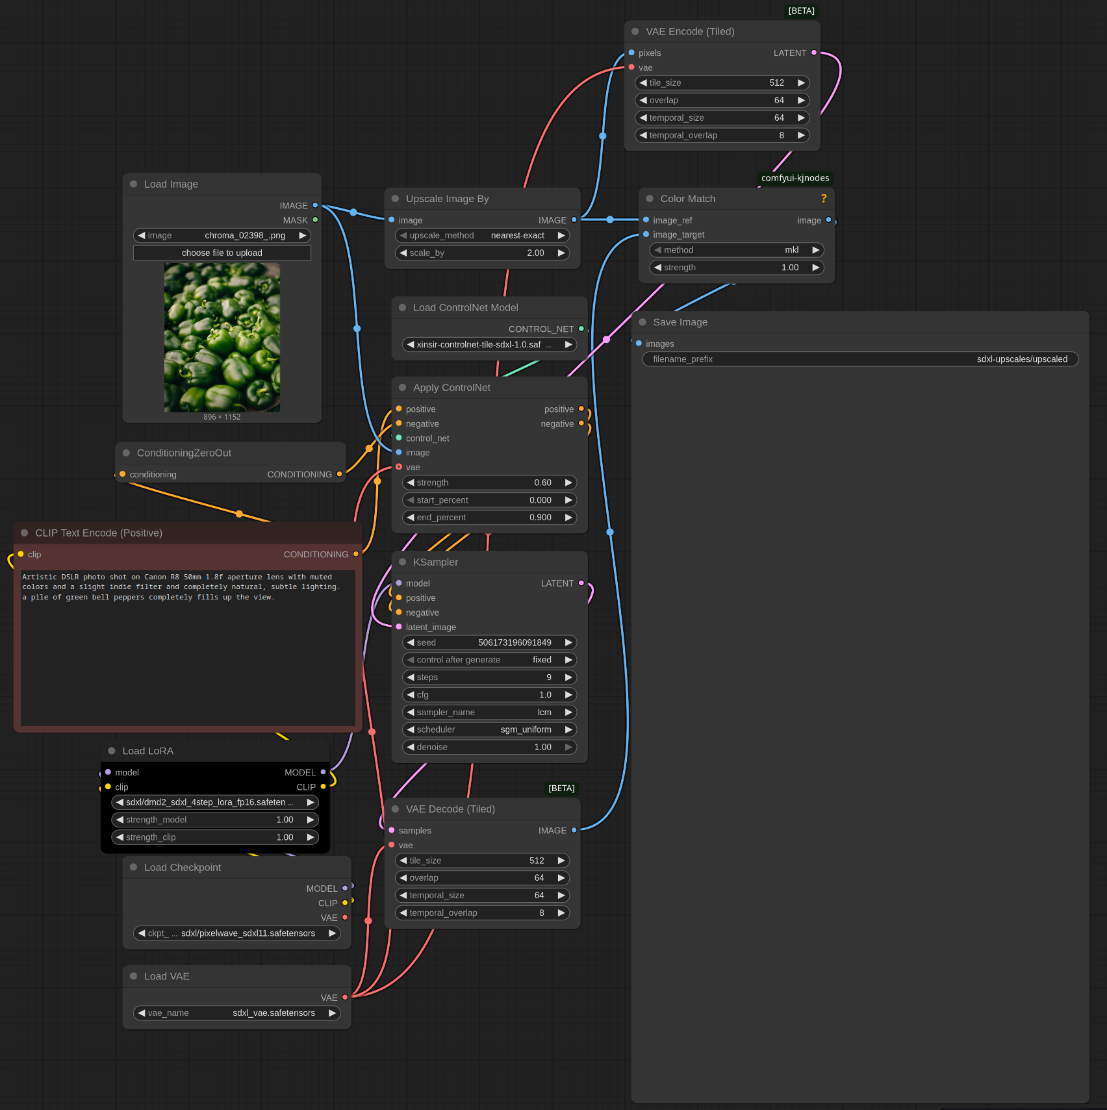Click the green bell peppers image preview
The image size is (1107, 1110).
222,337
